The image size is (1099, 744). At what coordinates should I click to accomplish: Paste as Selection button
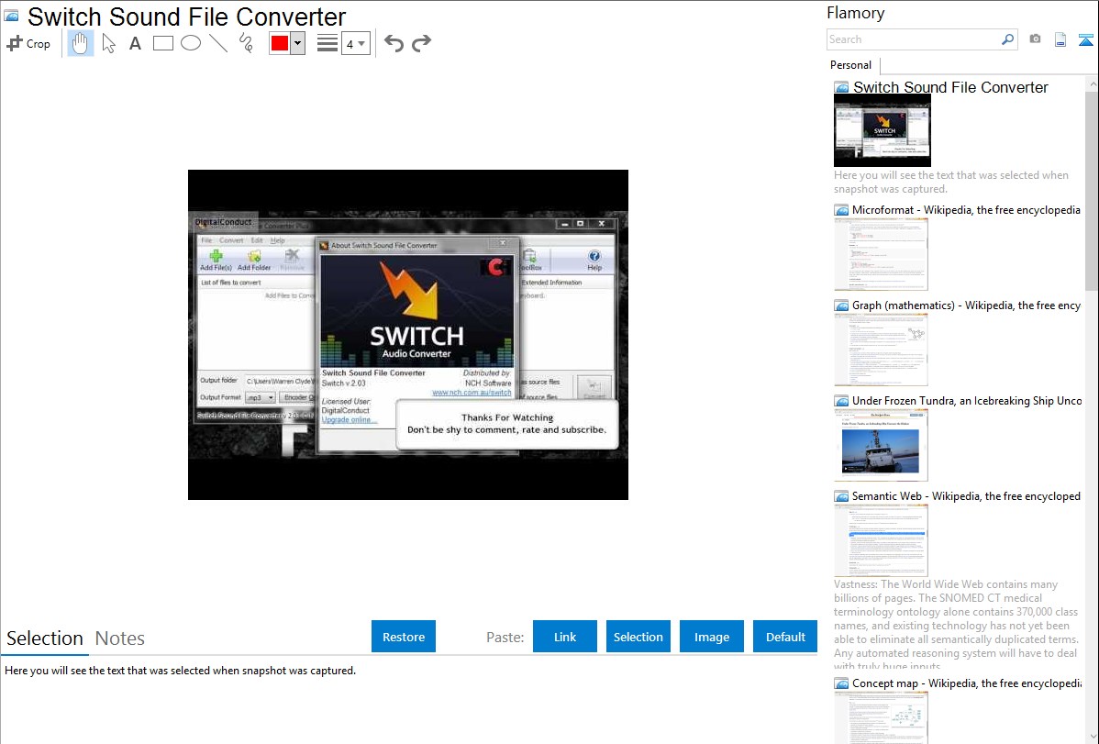pyautogui.click(x=638, y=637)
